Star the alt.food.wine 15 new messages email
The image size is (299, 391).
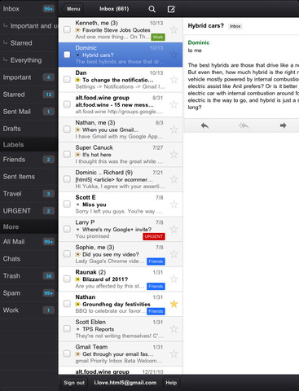coord(174,104)
